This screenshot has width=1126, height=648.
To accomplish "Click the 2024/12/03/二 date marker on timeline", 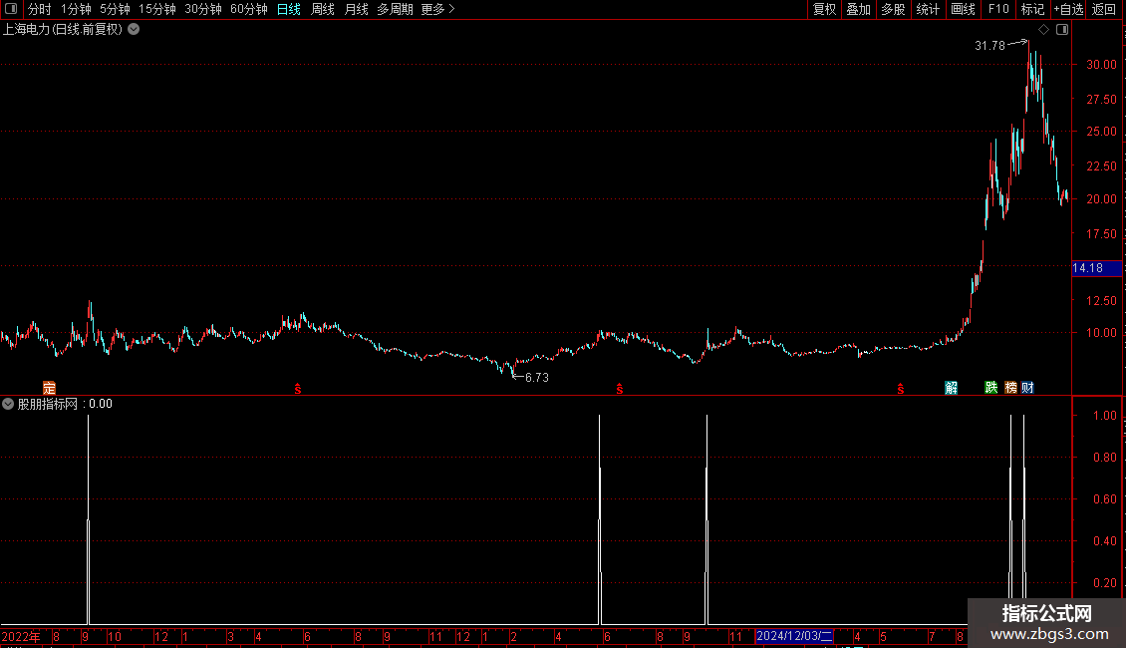I will pos(794,636).
